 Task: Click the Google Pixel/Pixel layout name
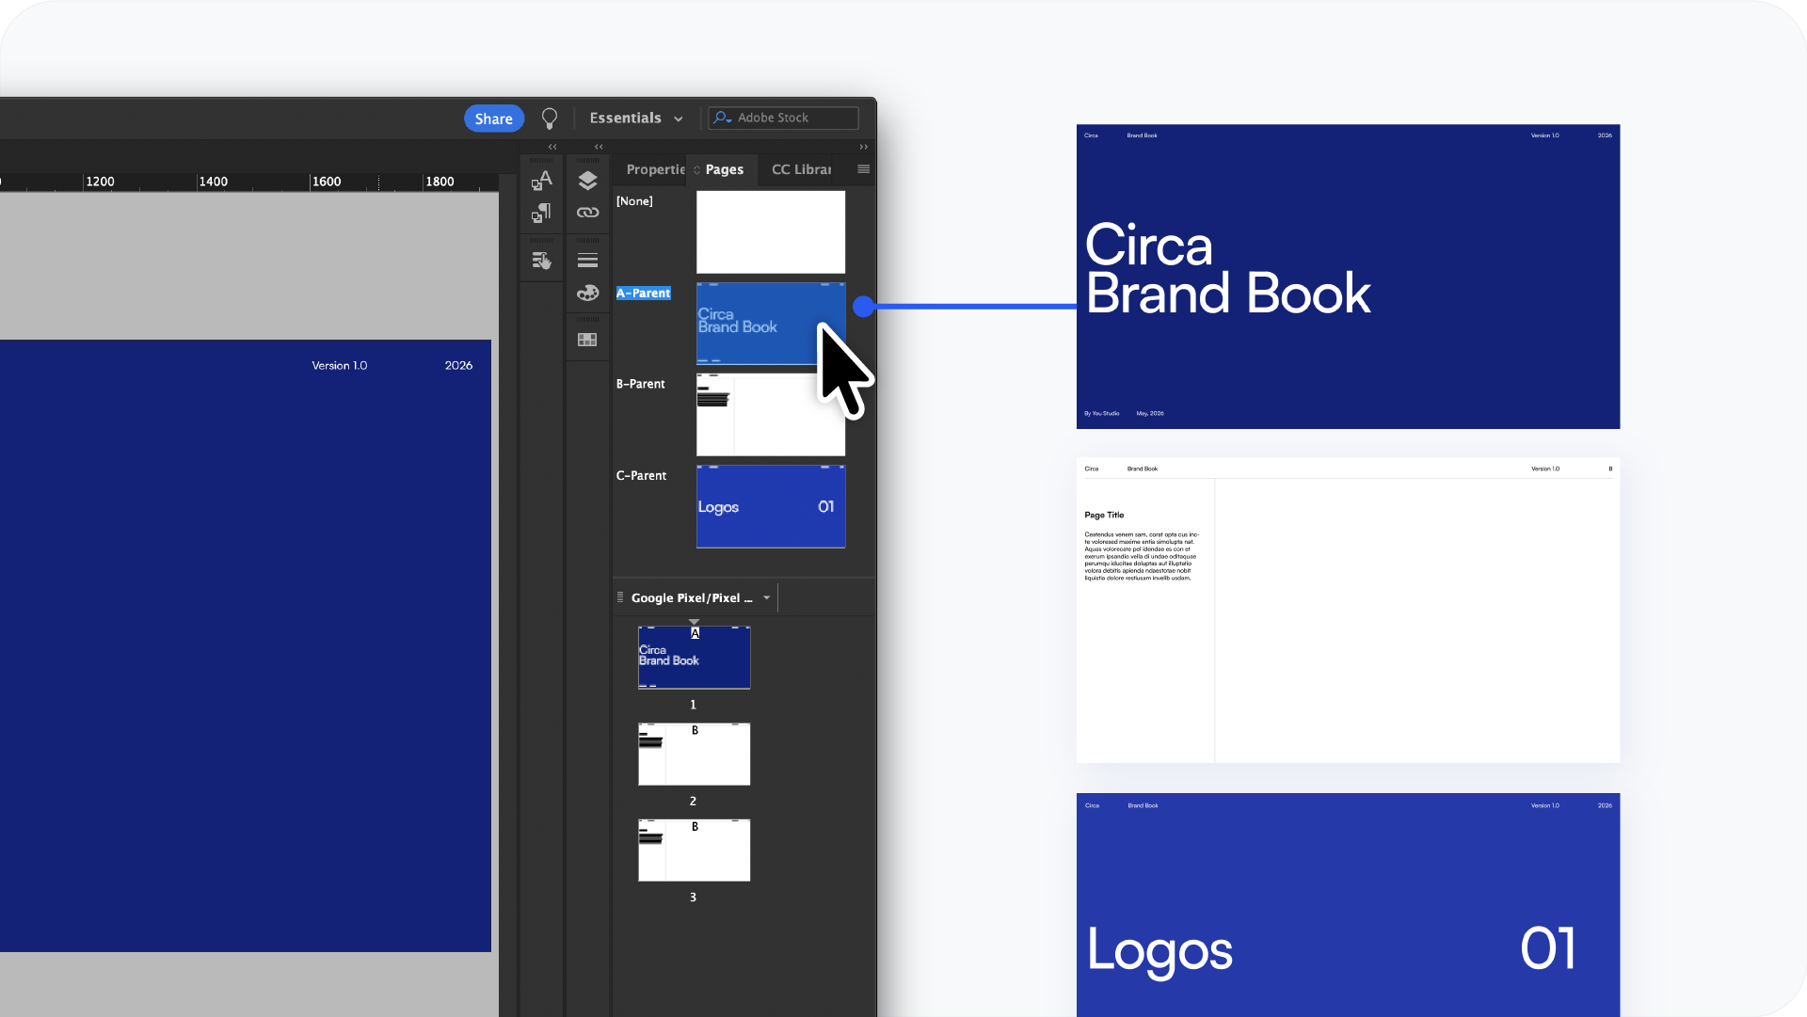tap(692, 598)
